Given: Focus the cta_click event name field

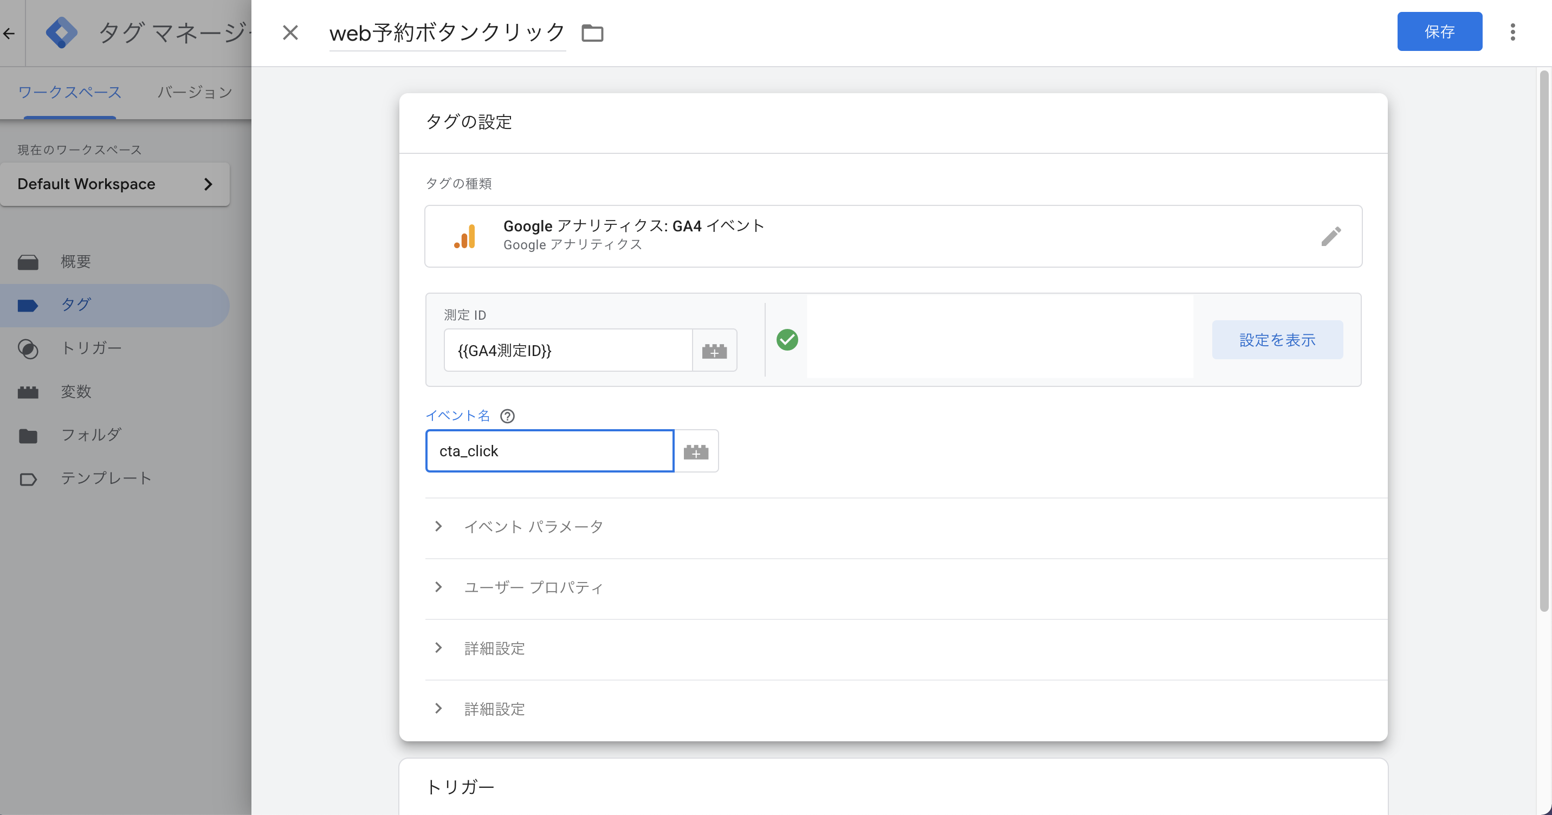Looking at the screenshot, I should point(549,451).
